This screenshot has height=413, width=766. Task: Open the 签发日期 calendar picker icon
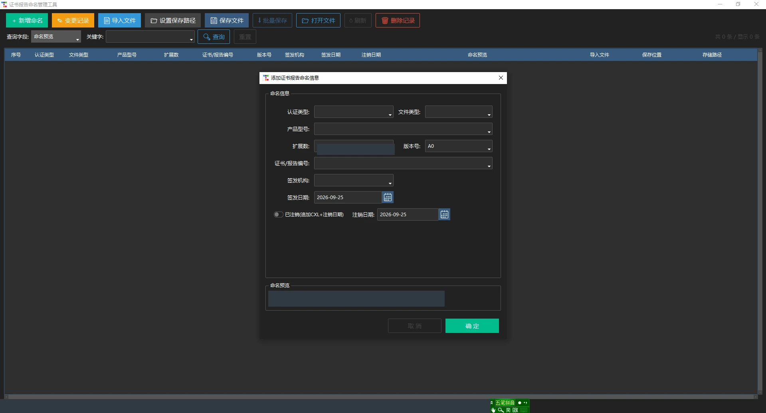click(388, 197)
